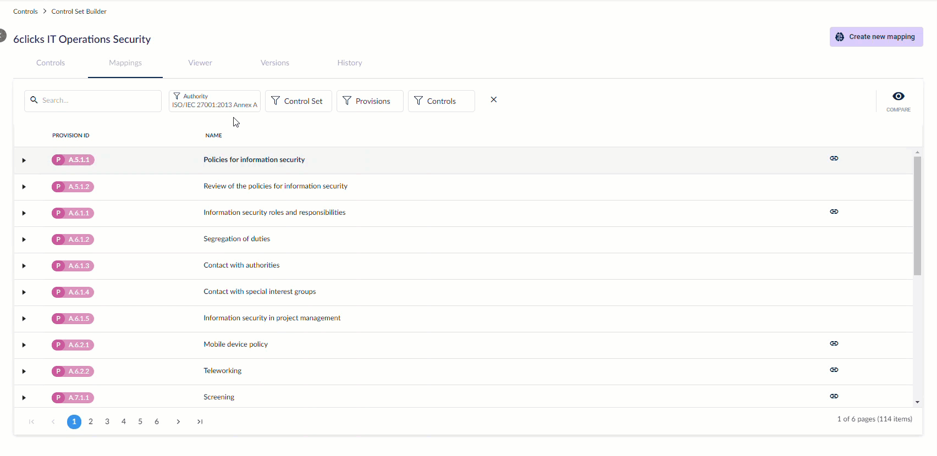Viewport: 937px width, 456px height.
Task: Switch to the Versions tab
Action: click(x=274, y=63)
